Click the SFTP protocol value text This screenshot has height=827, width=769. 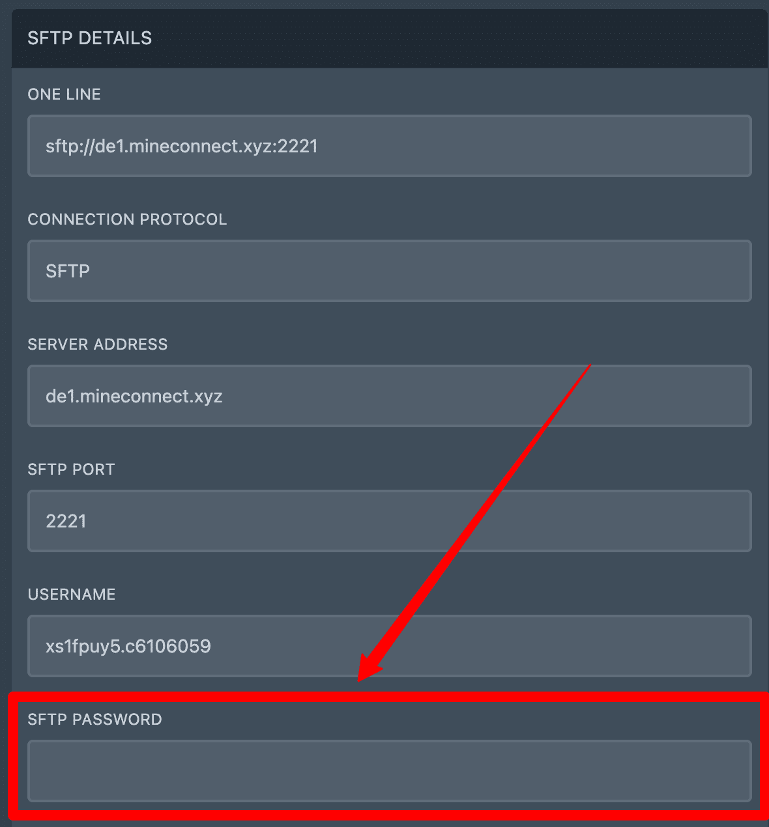(x=68, y=271)
